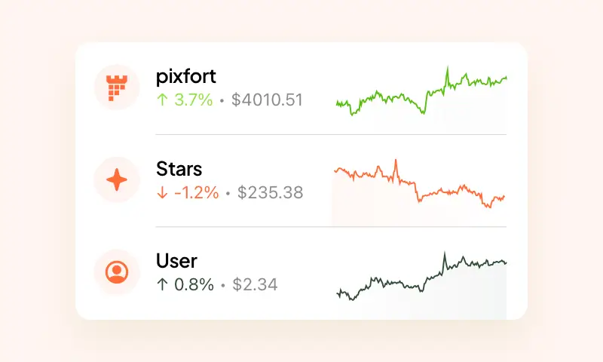
Task: Select the $2.34 price
Action: tap(255, 284)
